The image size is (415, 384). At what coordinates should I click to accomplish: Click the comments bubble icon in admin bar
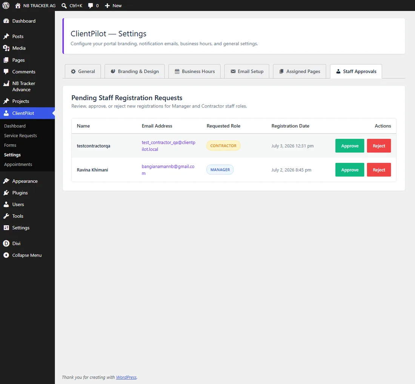click(x=91, y=6)
